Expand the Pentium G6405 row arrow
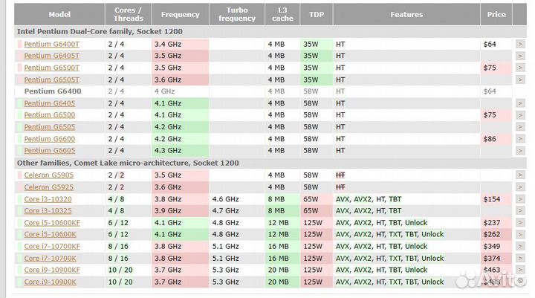535x298 pixels. pos(519,103)
